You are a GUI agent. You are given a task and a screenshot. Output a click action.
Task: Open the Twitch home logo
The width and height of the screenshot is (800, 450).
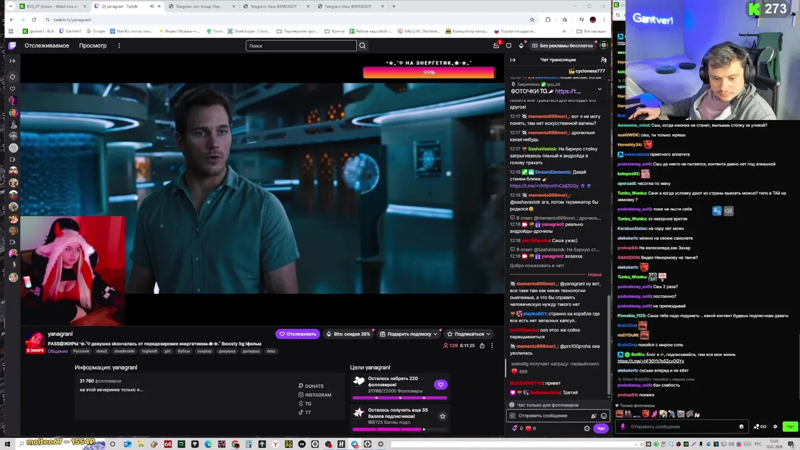tap(12, 46)
